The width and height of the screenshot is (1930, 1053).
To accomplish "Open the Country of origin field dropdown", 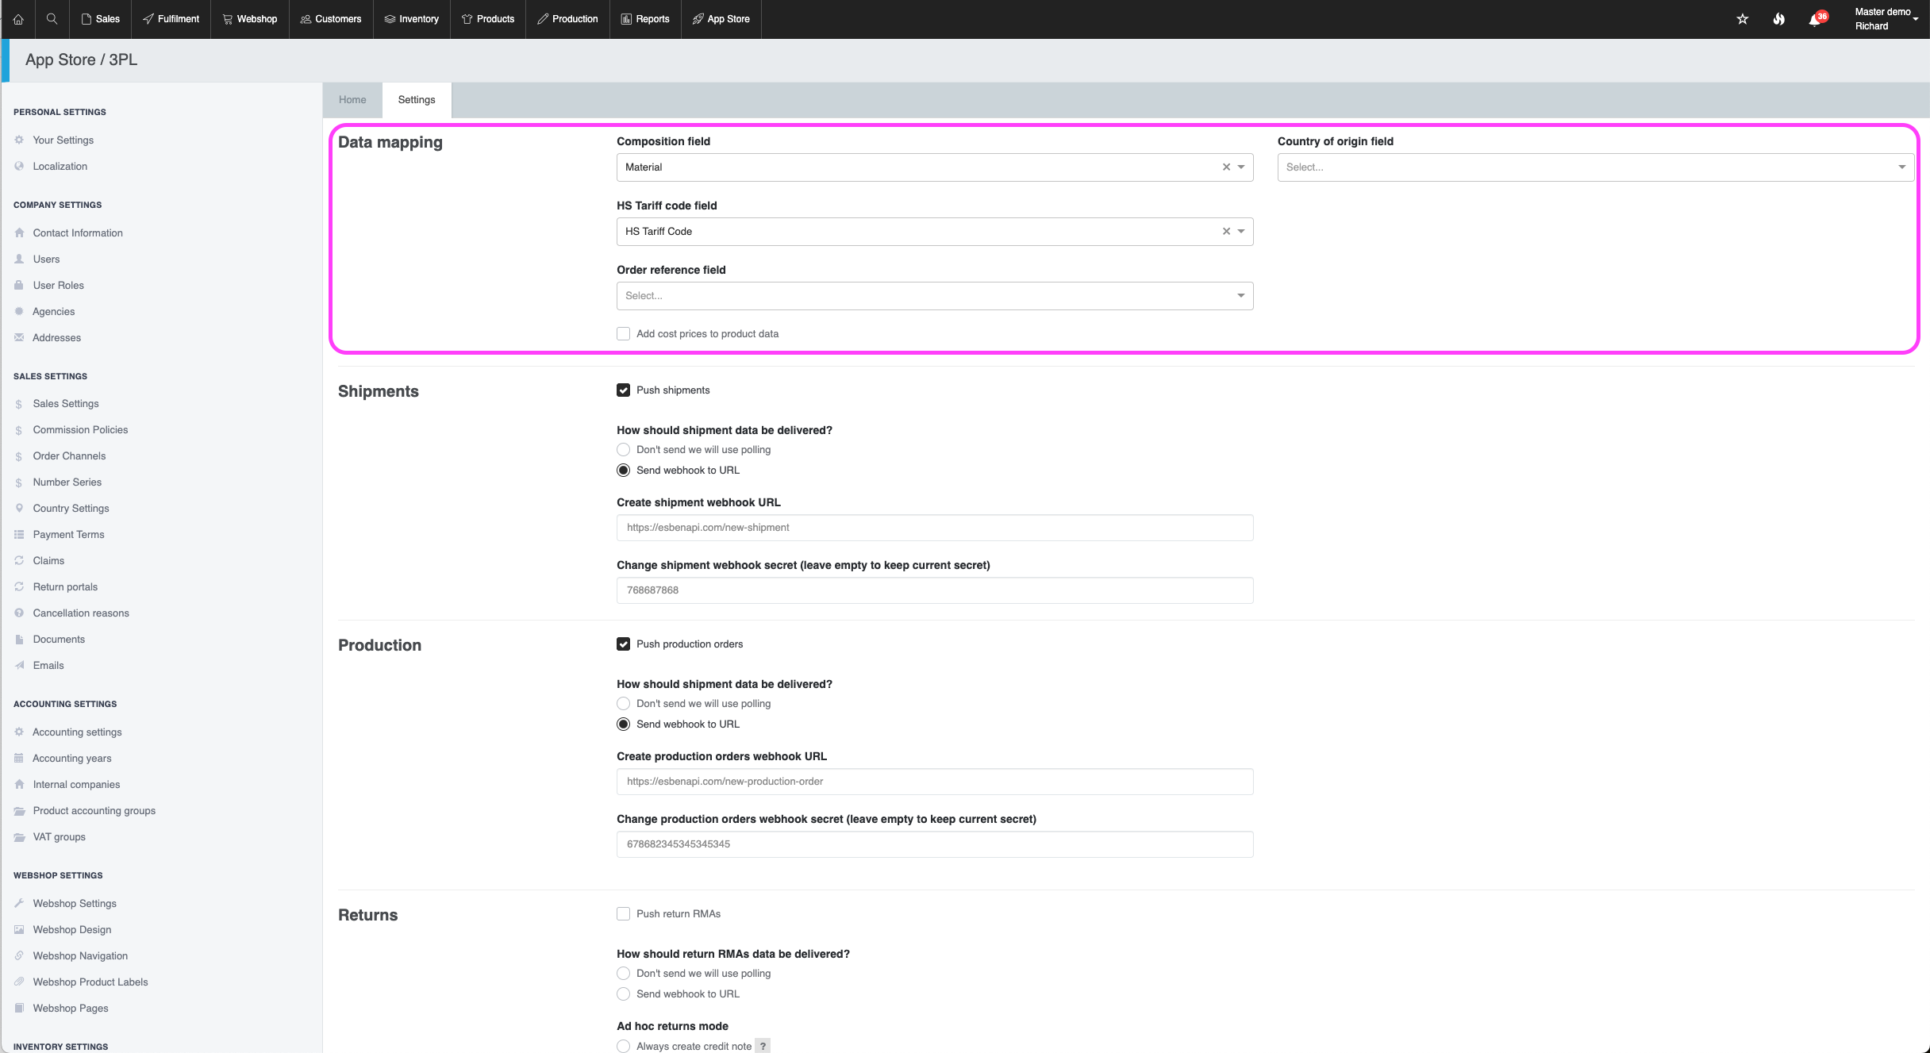I will point(1595,167).
